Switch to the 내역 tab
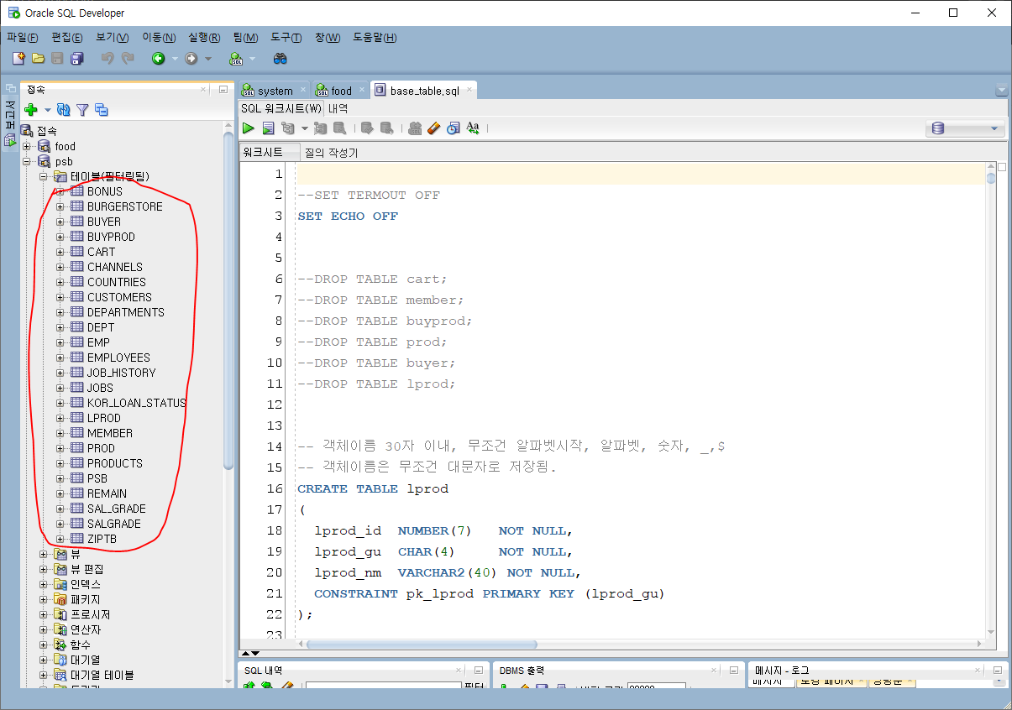Viewport: 1012px width, 710px height. 338,108
